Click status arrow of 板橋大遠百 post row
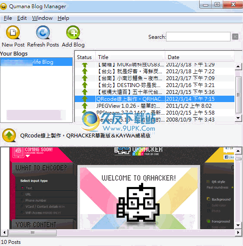 [x=85, y=92]
